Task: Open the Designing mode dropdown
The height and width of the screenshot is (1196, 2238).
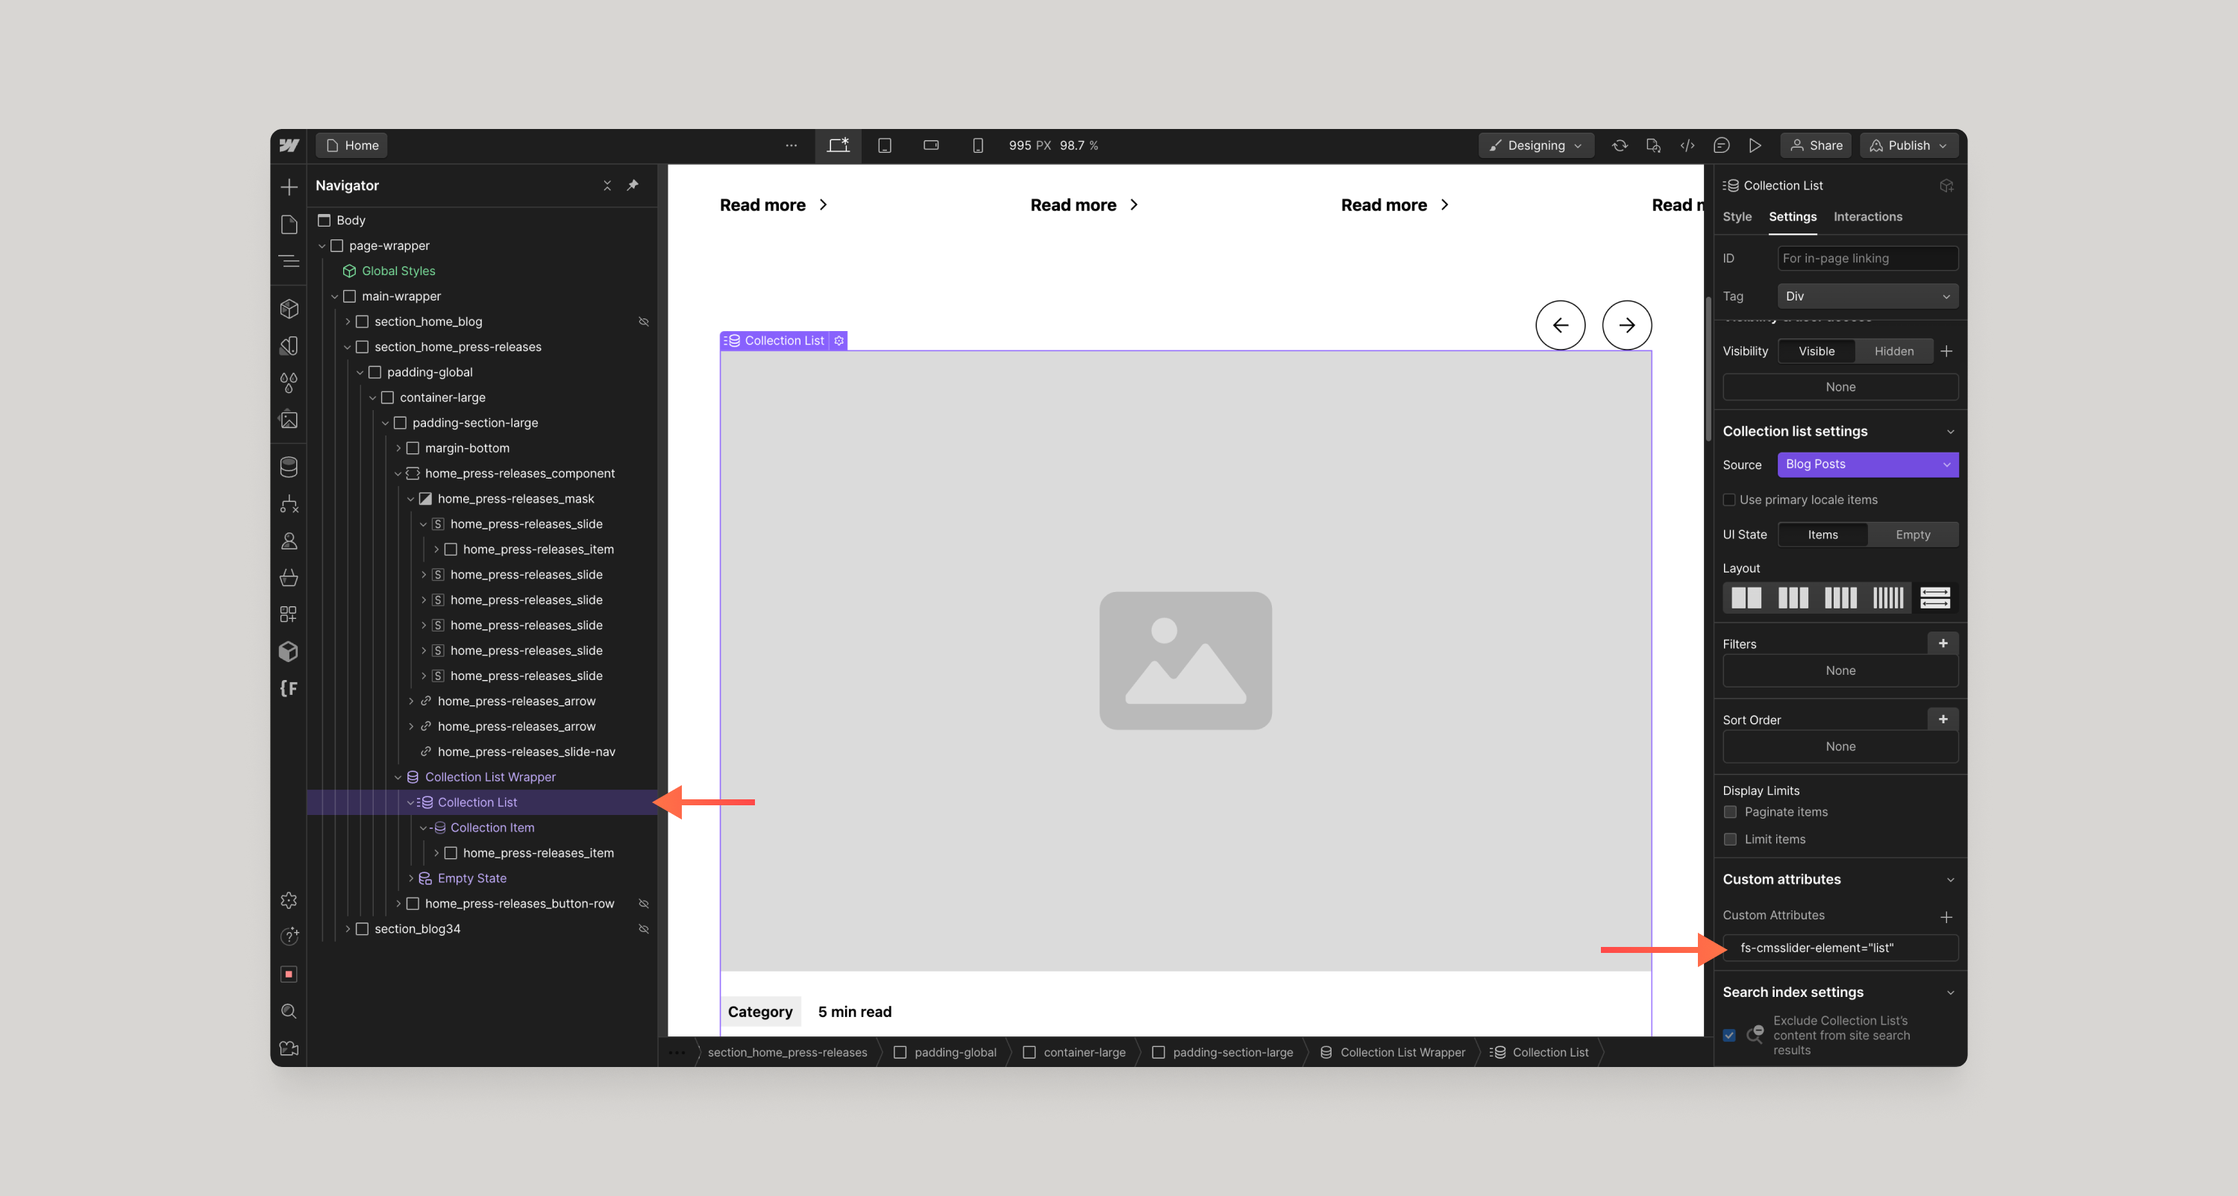Action: [x=1535, y=145]
